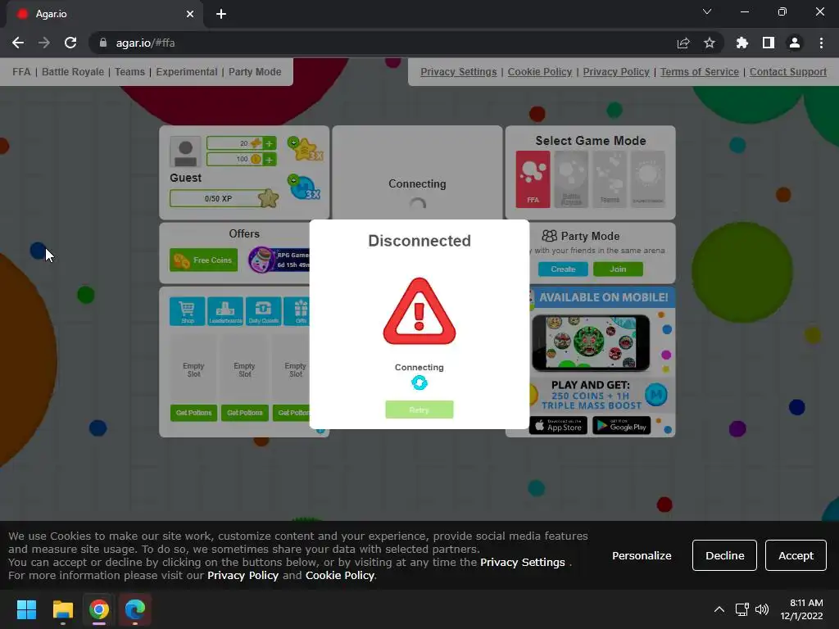839x629 pixels.
Task: Join a party
Action: (618, 269)
